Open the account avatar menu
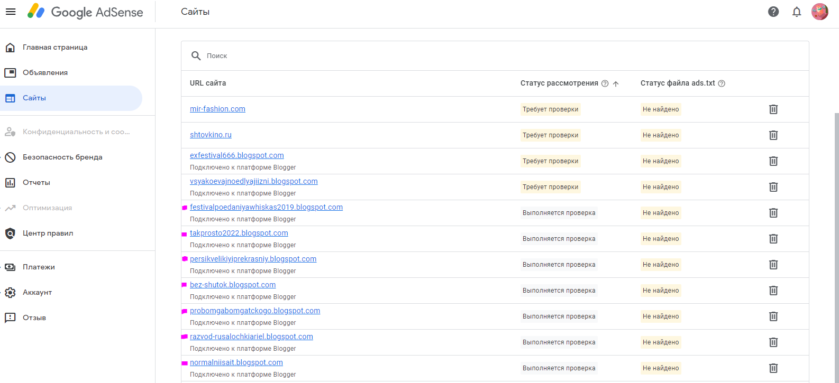 [820, 12]
